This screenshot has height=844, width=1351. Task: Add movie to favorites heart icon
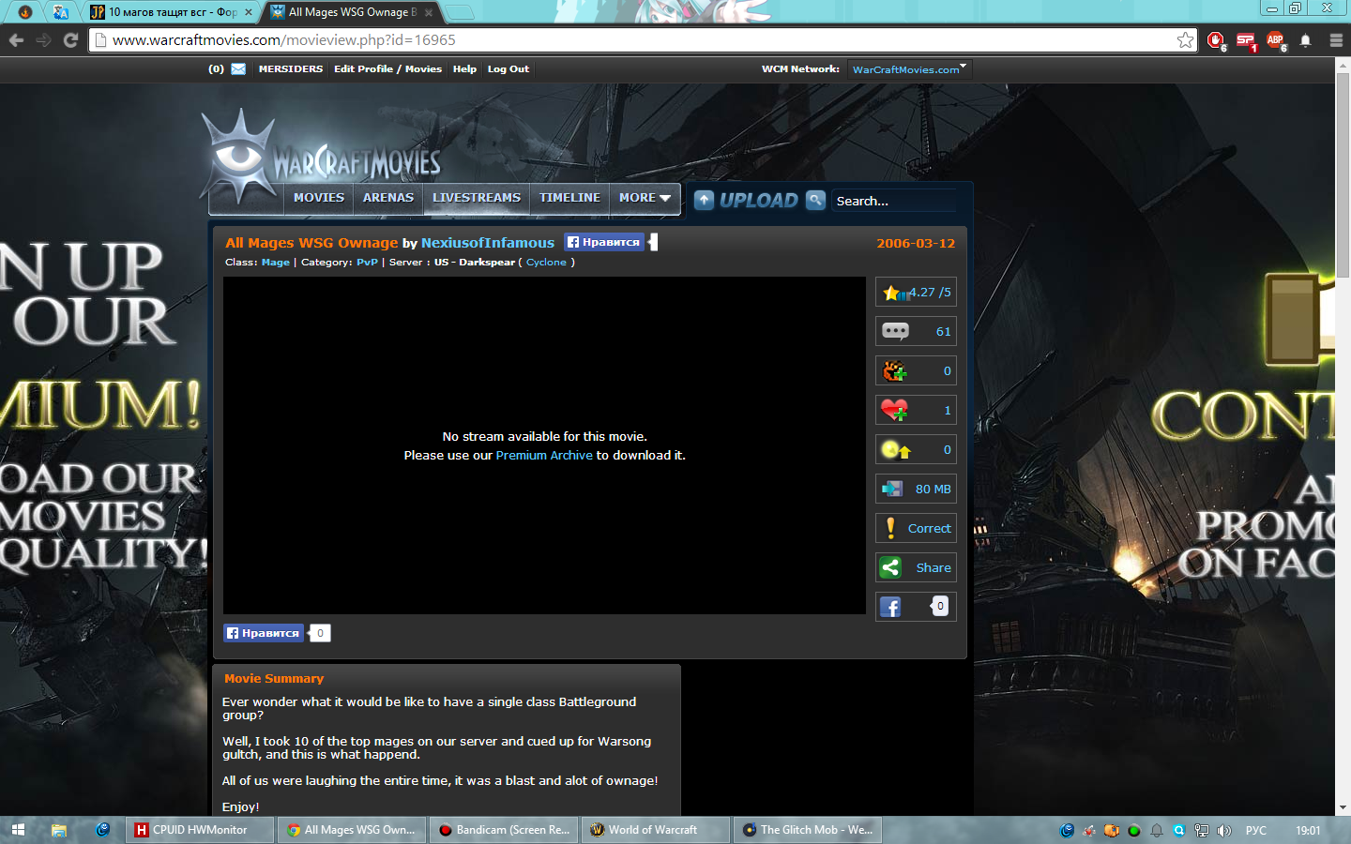(x=894, y=410)
